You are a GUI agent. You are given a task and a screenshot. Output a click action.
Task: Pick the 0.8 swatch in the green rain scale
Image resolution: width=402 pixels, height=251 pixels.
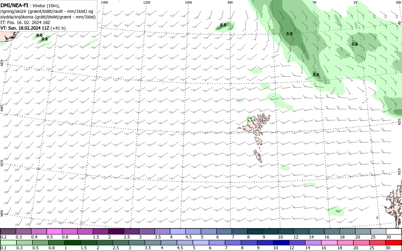click(56, 243)
